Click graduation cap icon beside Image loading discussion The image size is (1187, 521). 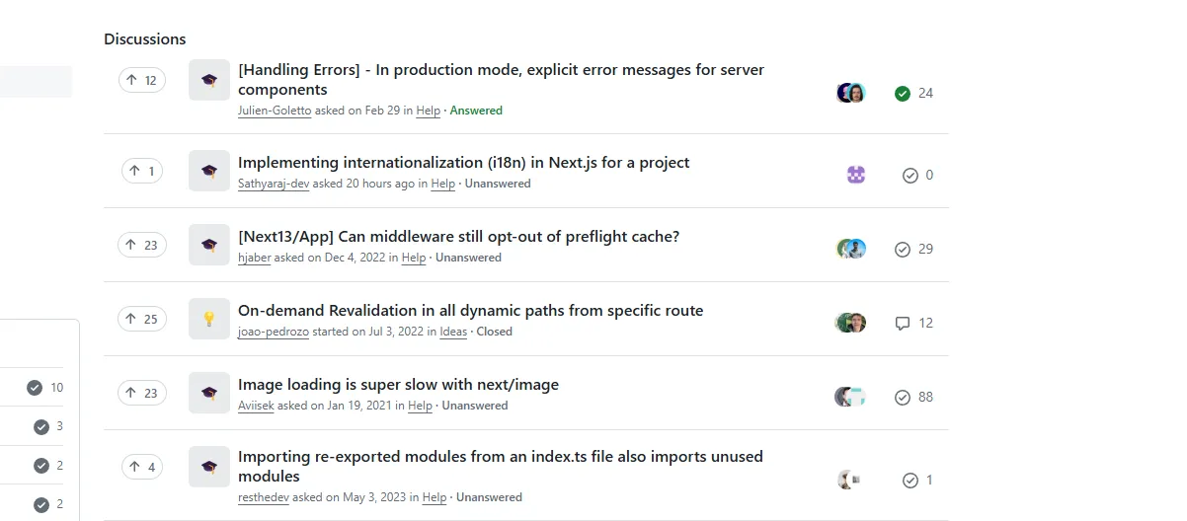click(209, 393)
